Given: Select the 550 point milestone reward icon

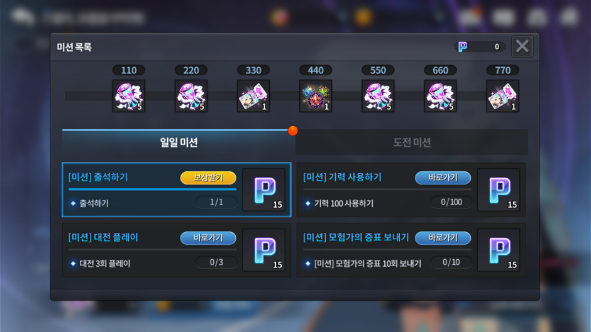Looking at the screenshot, I should [x=378, y=96].
